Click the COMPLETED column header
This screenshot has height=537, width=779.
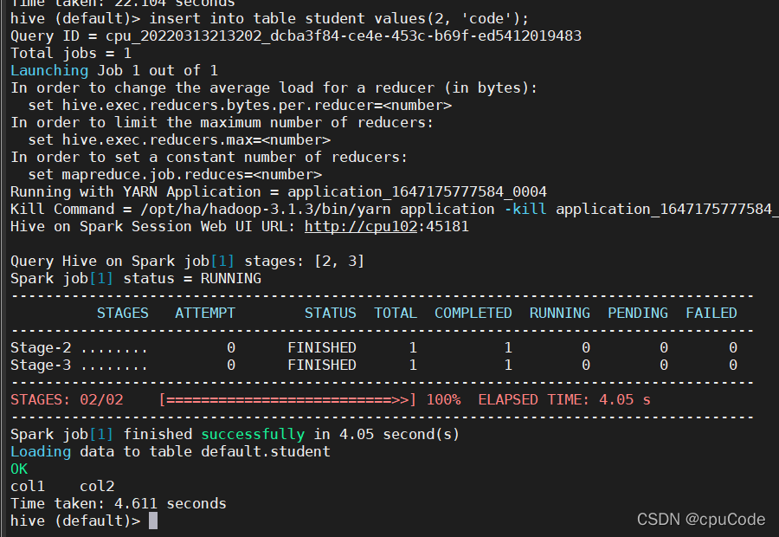[x=473, y=314]
